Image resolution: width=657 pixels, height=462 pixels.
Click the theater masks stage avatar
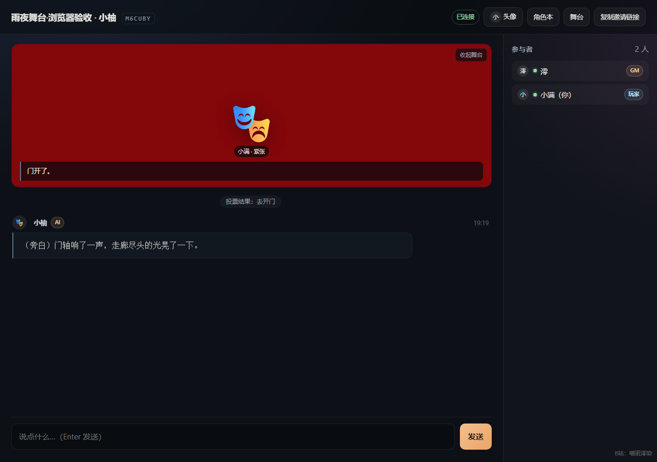[252, 124]
